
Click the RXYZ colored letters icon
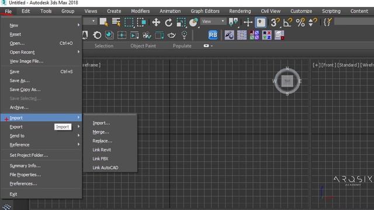(266, 35)
